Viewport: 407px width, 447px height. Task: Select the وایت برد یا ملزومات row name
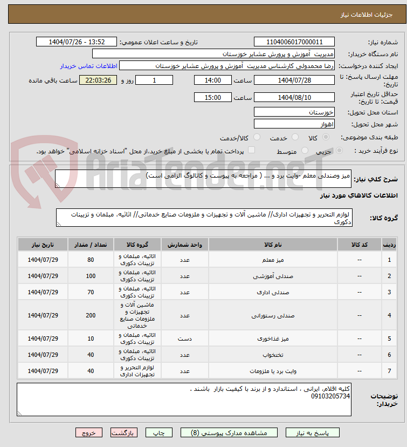pos(273,371)
